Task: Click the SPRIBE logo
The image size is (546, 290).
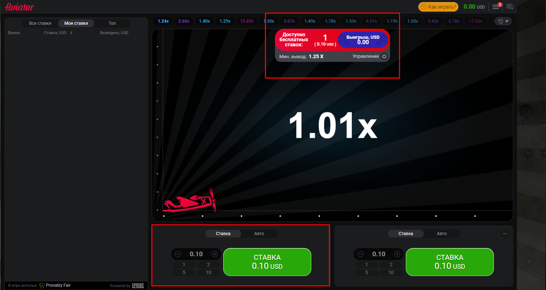Action: pos(138,285)
